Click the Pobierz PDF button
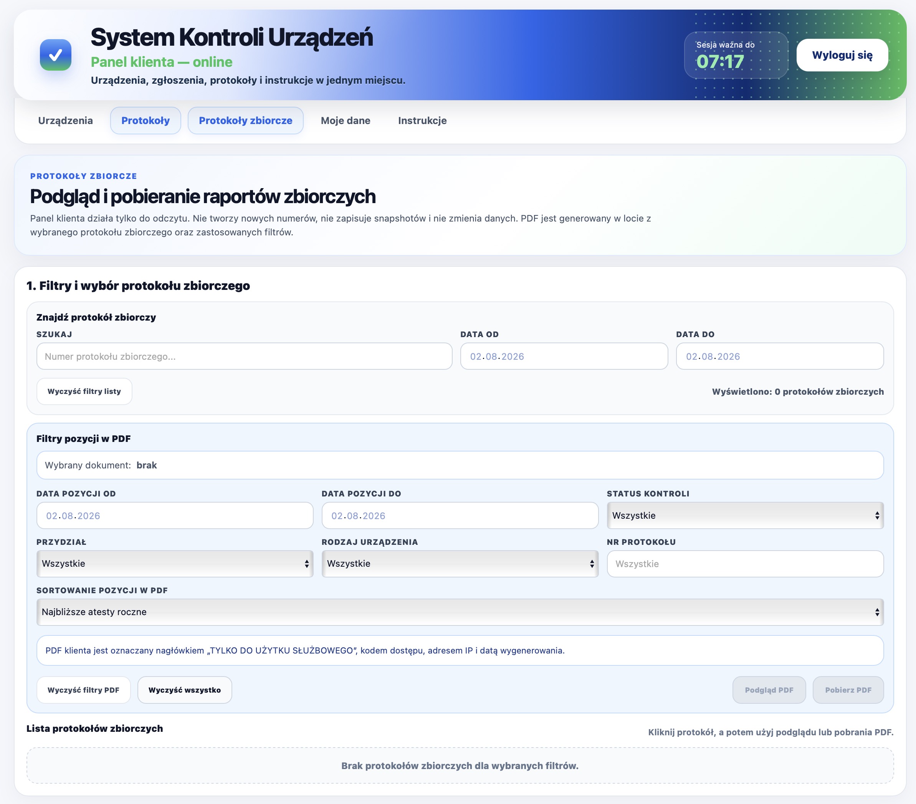This screenshot has height=804, width=916. [x=848, y=690]
